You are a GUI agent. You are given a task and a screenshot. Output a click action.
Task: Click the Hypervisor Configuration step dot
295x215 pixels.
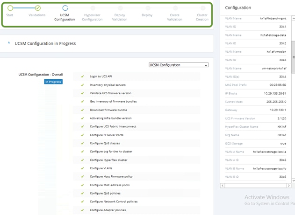(93, 8)
